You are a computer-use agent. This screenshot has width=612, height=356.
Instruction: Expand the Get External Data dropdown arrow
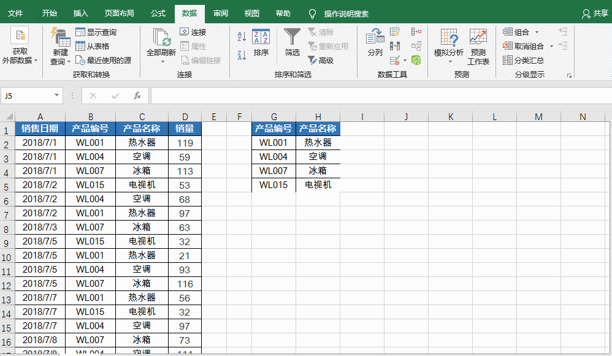[x=36, y=61]
